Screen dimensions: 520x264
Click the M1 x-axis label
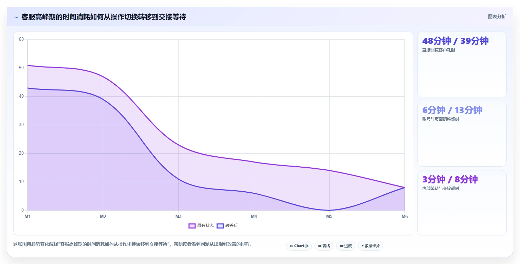(27, 216)
